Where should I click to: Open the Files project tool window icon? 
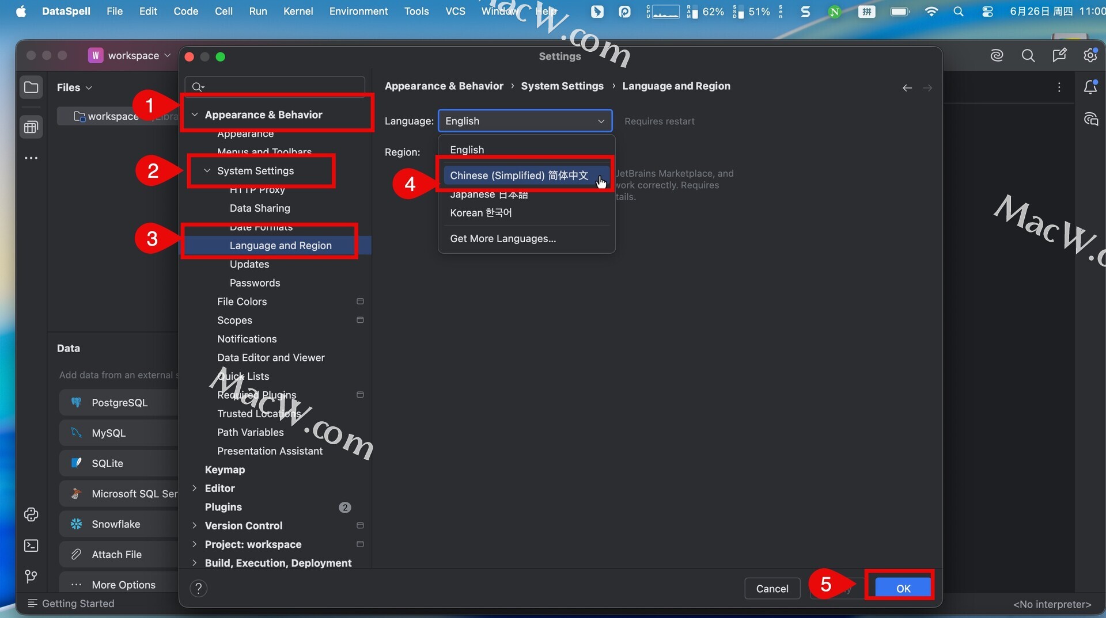(31, 87)
